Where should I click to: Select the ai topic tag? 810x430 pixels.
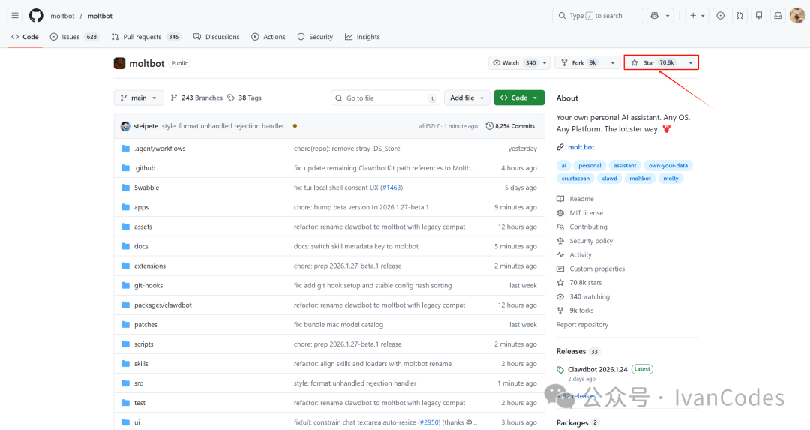coord(563,165)
